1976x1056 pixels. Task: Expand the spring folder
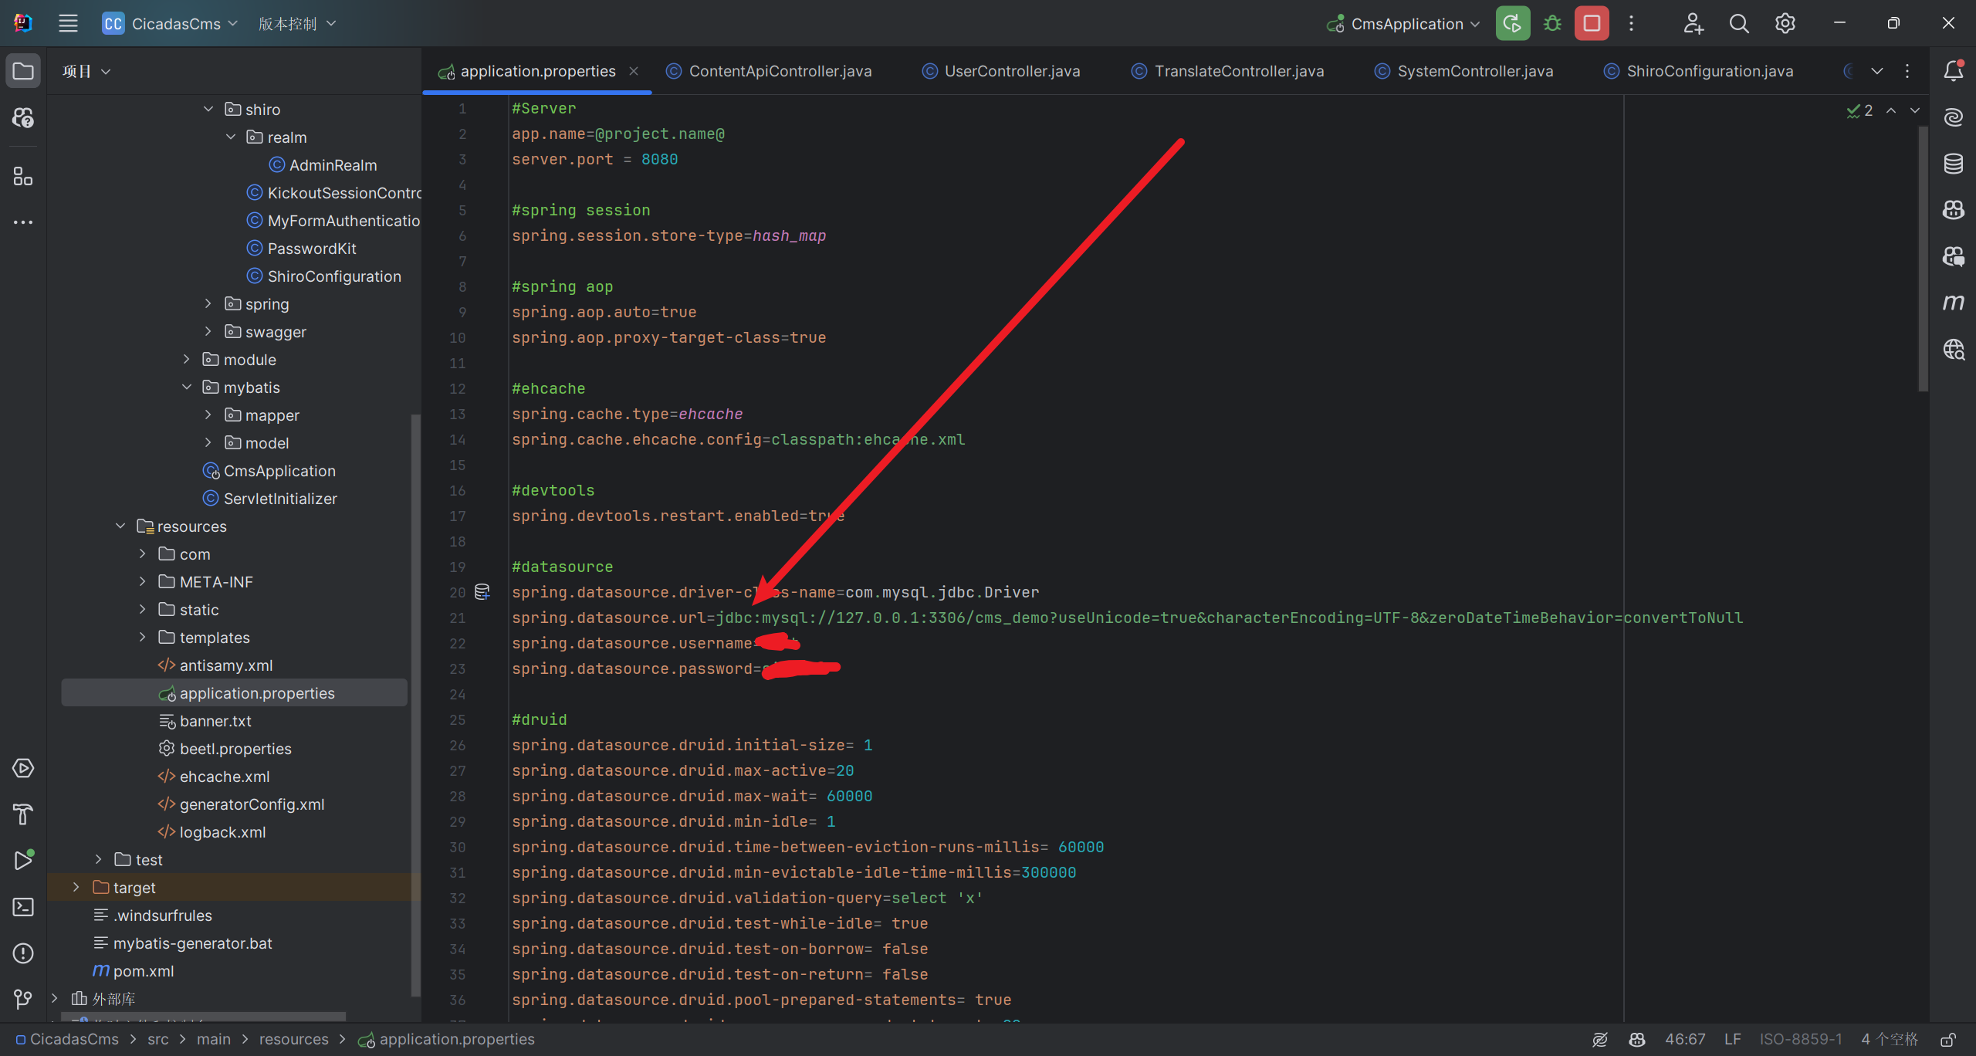[208, 304]
